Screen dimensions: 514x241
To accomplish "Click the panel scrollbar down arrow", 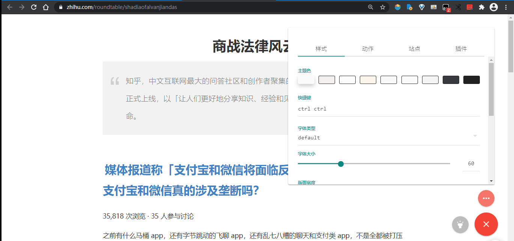I will click(x=491, y=181).
